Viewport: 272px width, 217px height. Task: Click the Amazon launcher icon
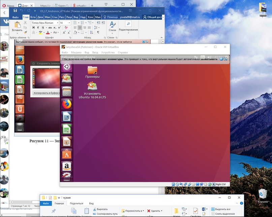(x=66, y=166)
